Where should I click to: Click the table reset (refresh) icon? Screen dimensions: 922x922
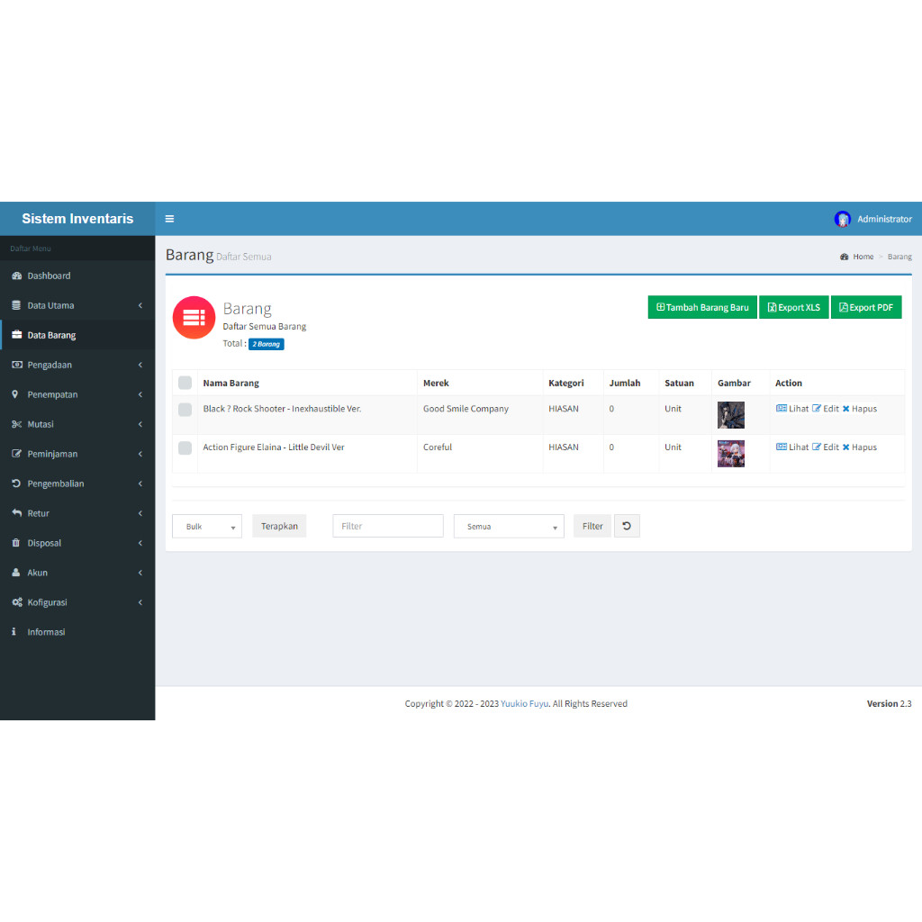coord(627,525)
